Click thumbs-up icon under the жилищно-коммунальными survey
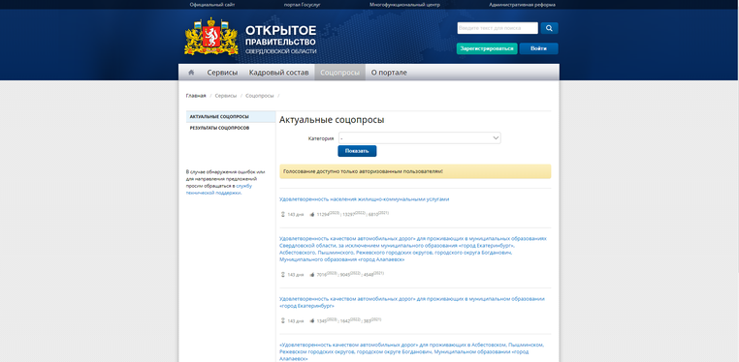 [x=312, y=214]
